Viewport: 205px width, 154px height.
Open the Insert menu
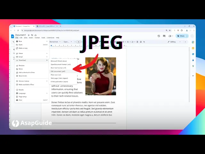pos(31,38)
